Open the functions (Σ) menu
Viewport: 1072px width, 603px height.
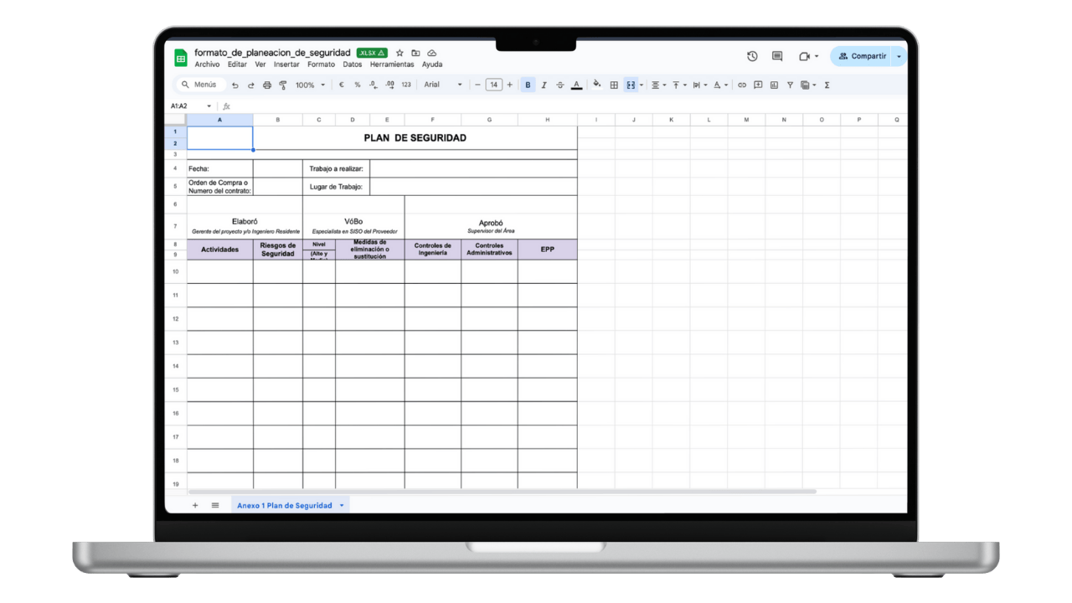coord(826,85)
